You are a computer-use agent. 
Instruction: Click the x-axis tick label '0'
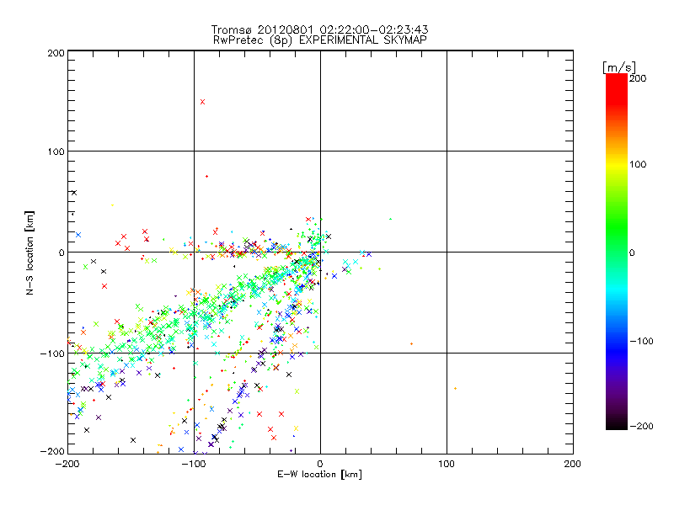coord(320,464)
